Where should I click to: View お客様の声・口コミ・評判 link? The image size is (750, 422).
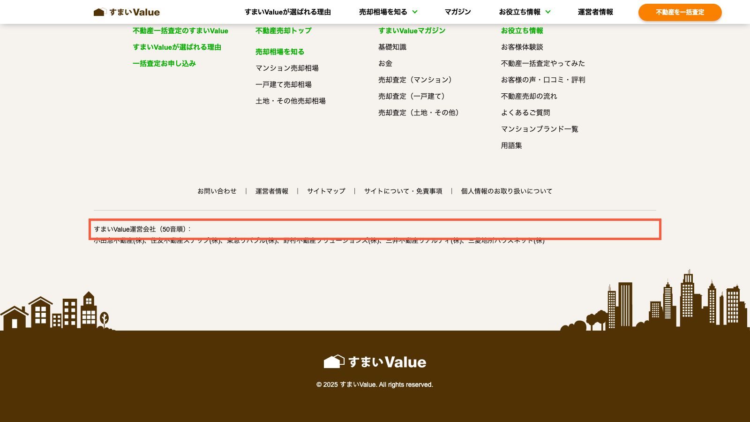point(543,80)
